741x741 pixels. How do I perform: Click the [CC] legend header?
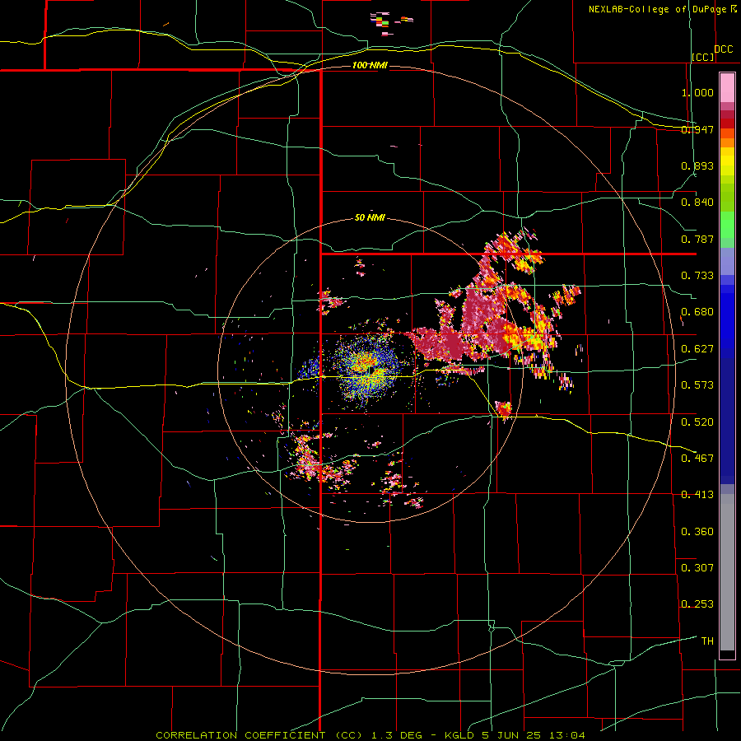click(703, 57)
